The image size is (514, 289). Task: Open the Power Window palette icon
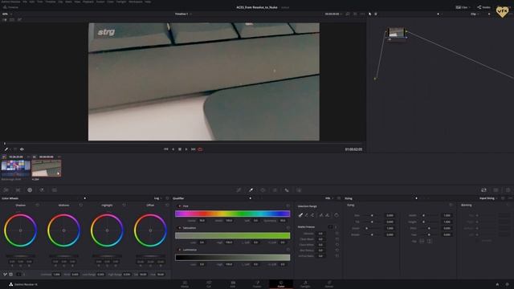[263, 190]
